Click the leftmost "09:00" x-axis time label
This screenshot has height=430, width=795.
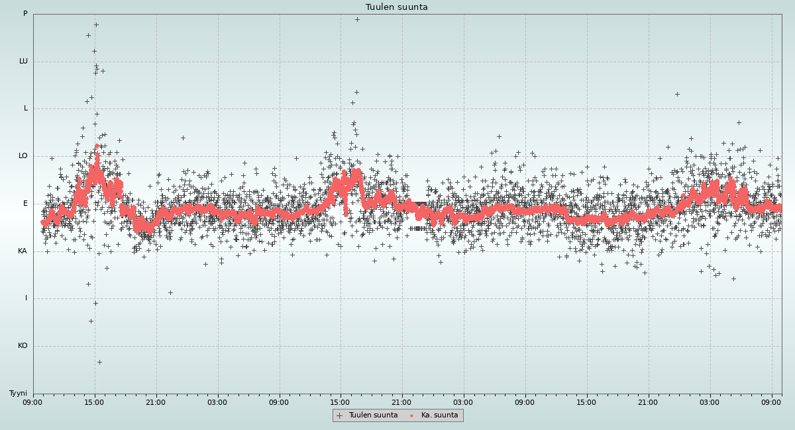point(33,402)
